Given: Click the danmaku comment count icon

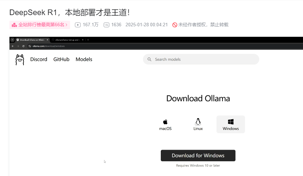Looking at the screenshot, I should (x=106, y=25).
